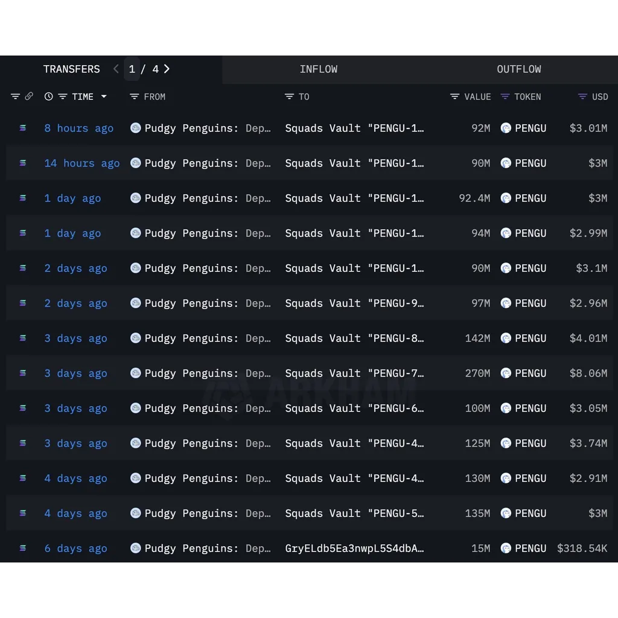Open the "14 hours ago" transaction timestamp
618x618 pixels.
(x=82, y=163)
